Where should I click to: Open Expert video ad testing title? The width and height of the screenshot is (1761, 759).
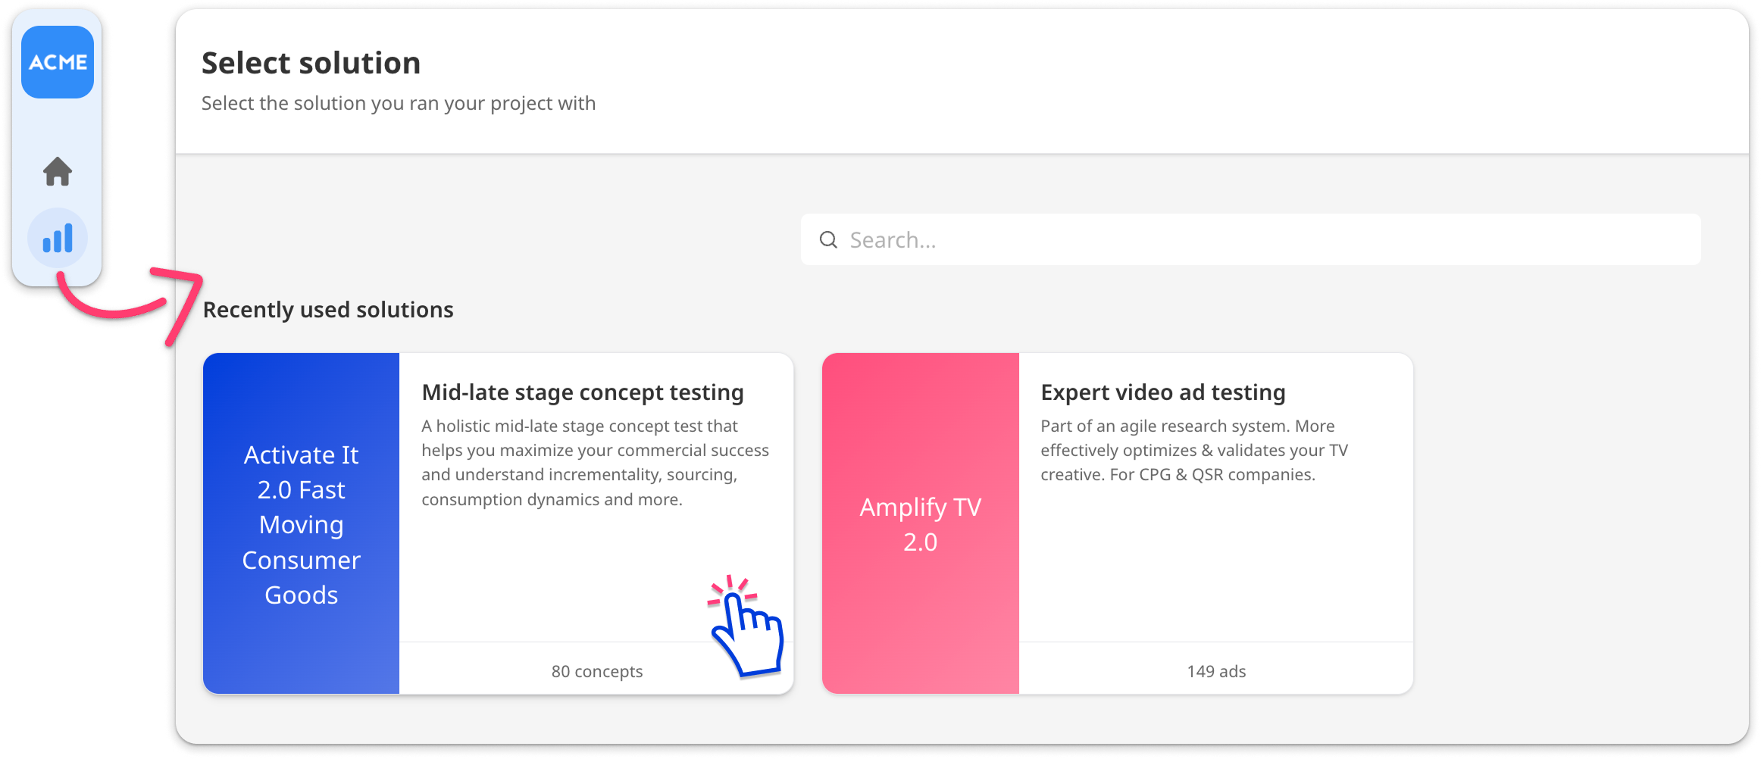pyautogui.click(x=1163, y=392)
